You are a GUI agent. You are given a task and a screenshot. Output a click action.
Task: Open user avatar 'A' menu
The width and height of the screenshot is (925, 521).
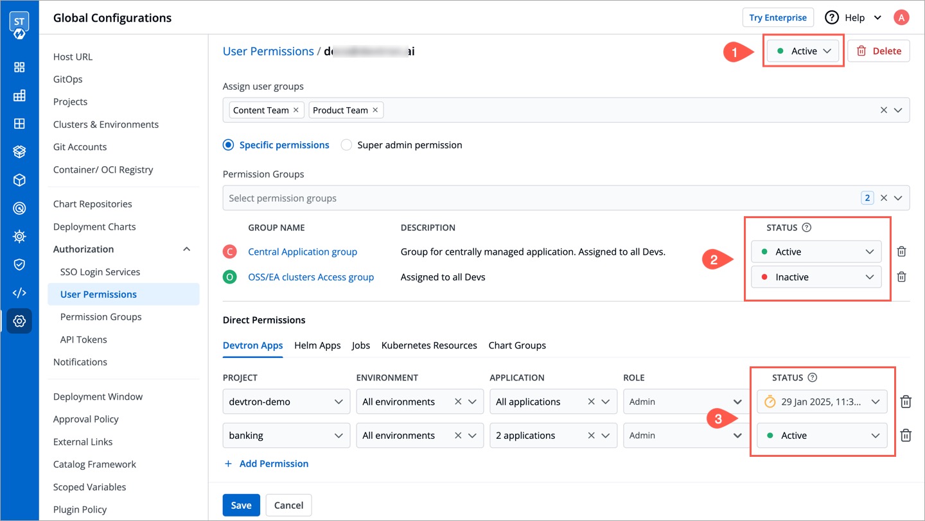click(x=901, y=17)
